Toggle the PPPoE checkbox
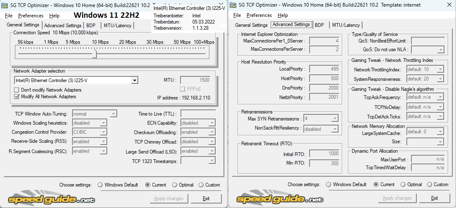 pos(182,89)
